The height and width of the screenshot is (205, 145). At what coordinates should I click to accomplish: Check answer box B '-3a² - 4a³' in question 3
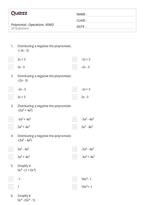(x=75, y=119)
